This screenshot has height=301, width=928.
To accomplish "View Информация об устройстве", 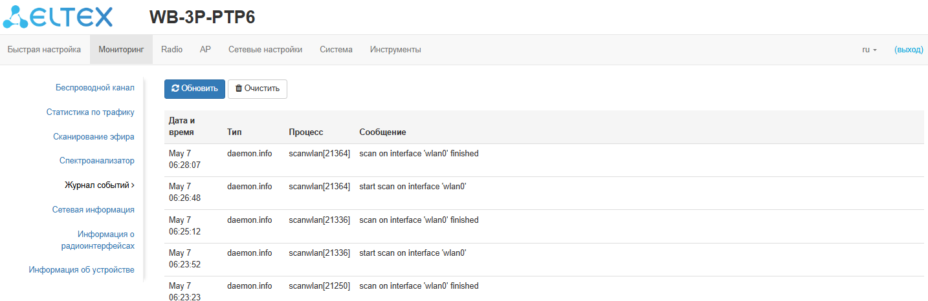I will tap(82, 270).
